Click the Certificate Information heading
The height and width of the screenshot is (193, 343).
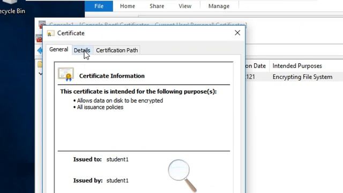point(112,76)
